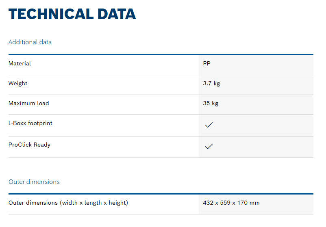Click the ProClick Ready row label
The height and width of the screenshot is (227, 326).
click(x=29, y=145)
